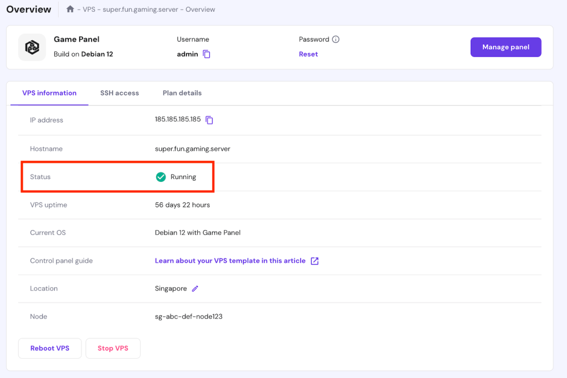The width and height of the screenshot is (567, 378).
Task: Click the green Running status checkmark
Action: coord(161,176)
